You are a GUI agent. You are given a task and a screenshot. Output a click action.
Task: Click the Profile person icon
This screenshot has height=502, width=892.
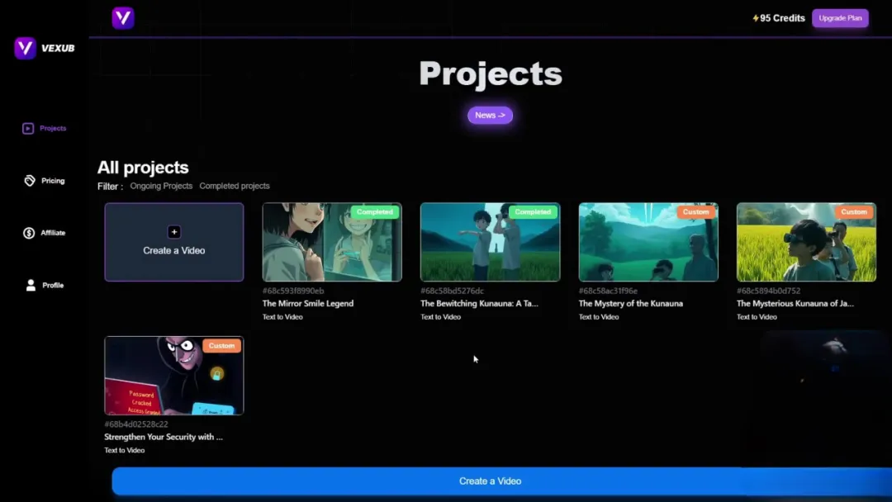pyautogui.click(x=31, y=285)
